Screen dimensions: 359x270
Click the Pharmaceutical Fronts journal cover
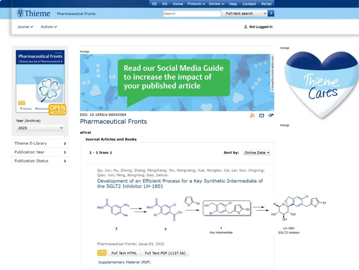(40, 81)
